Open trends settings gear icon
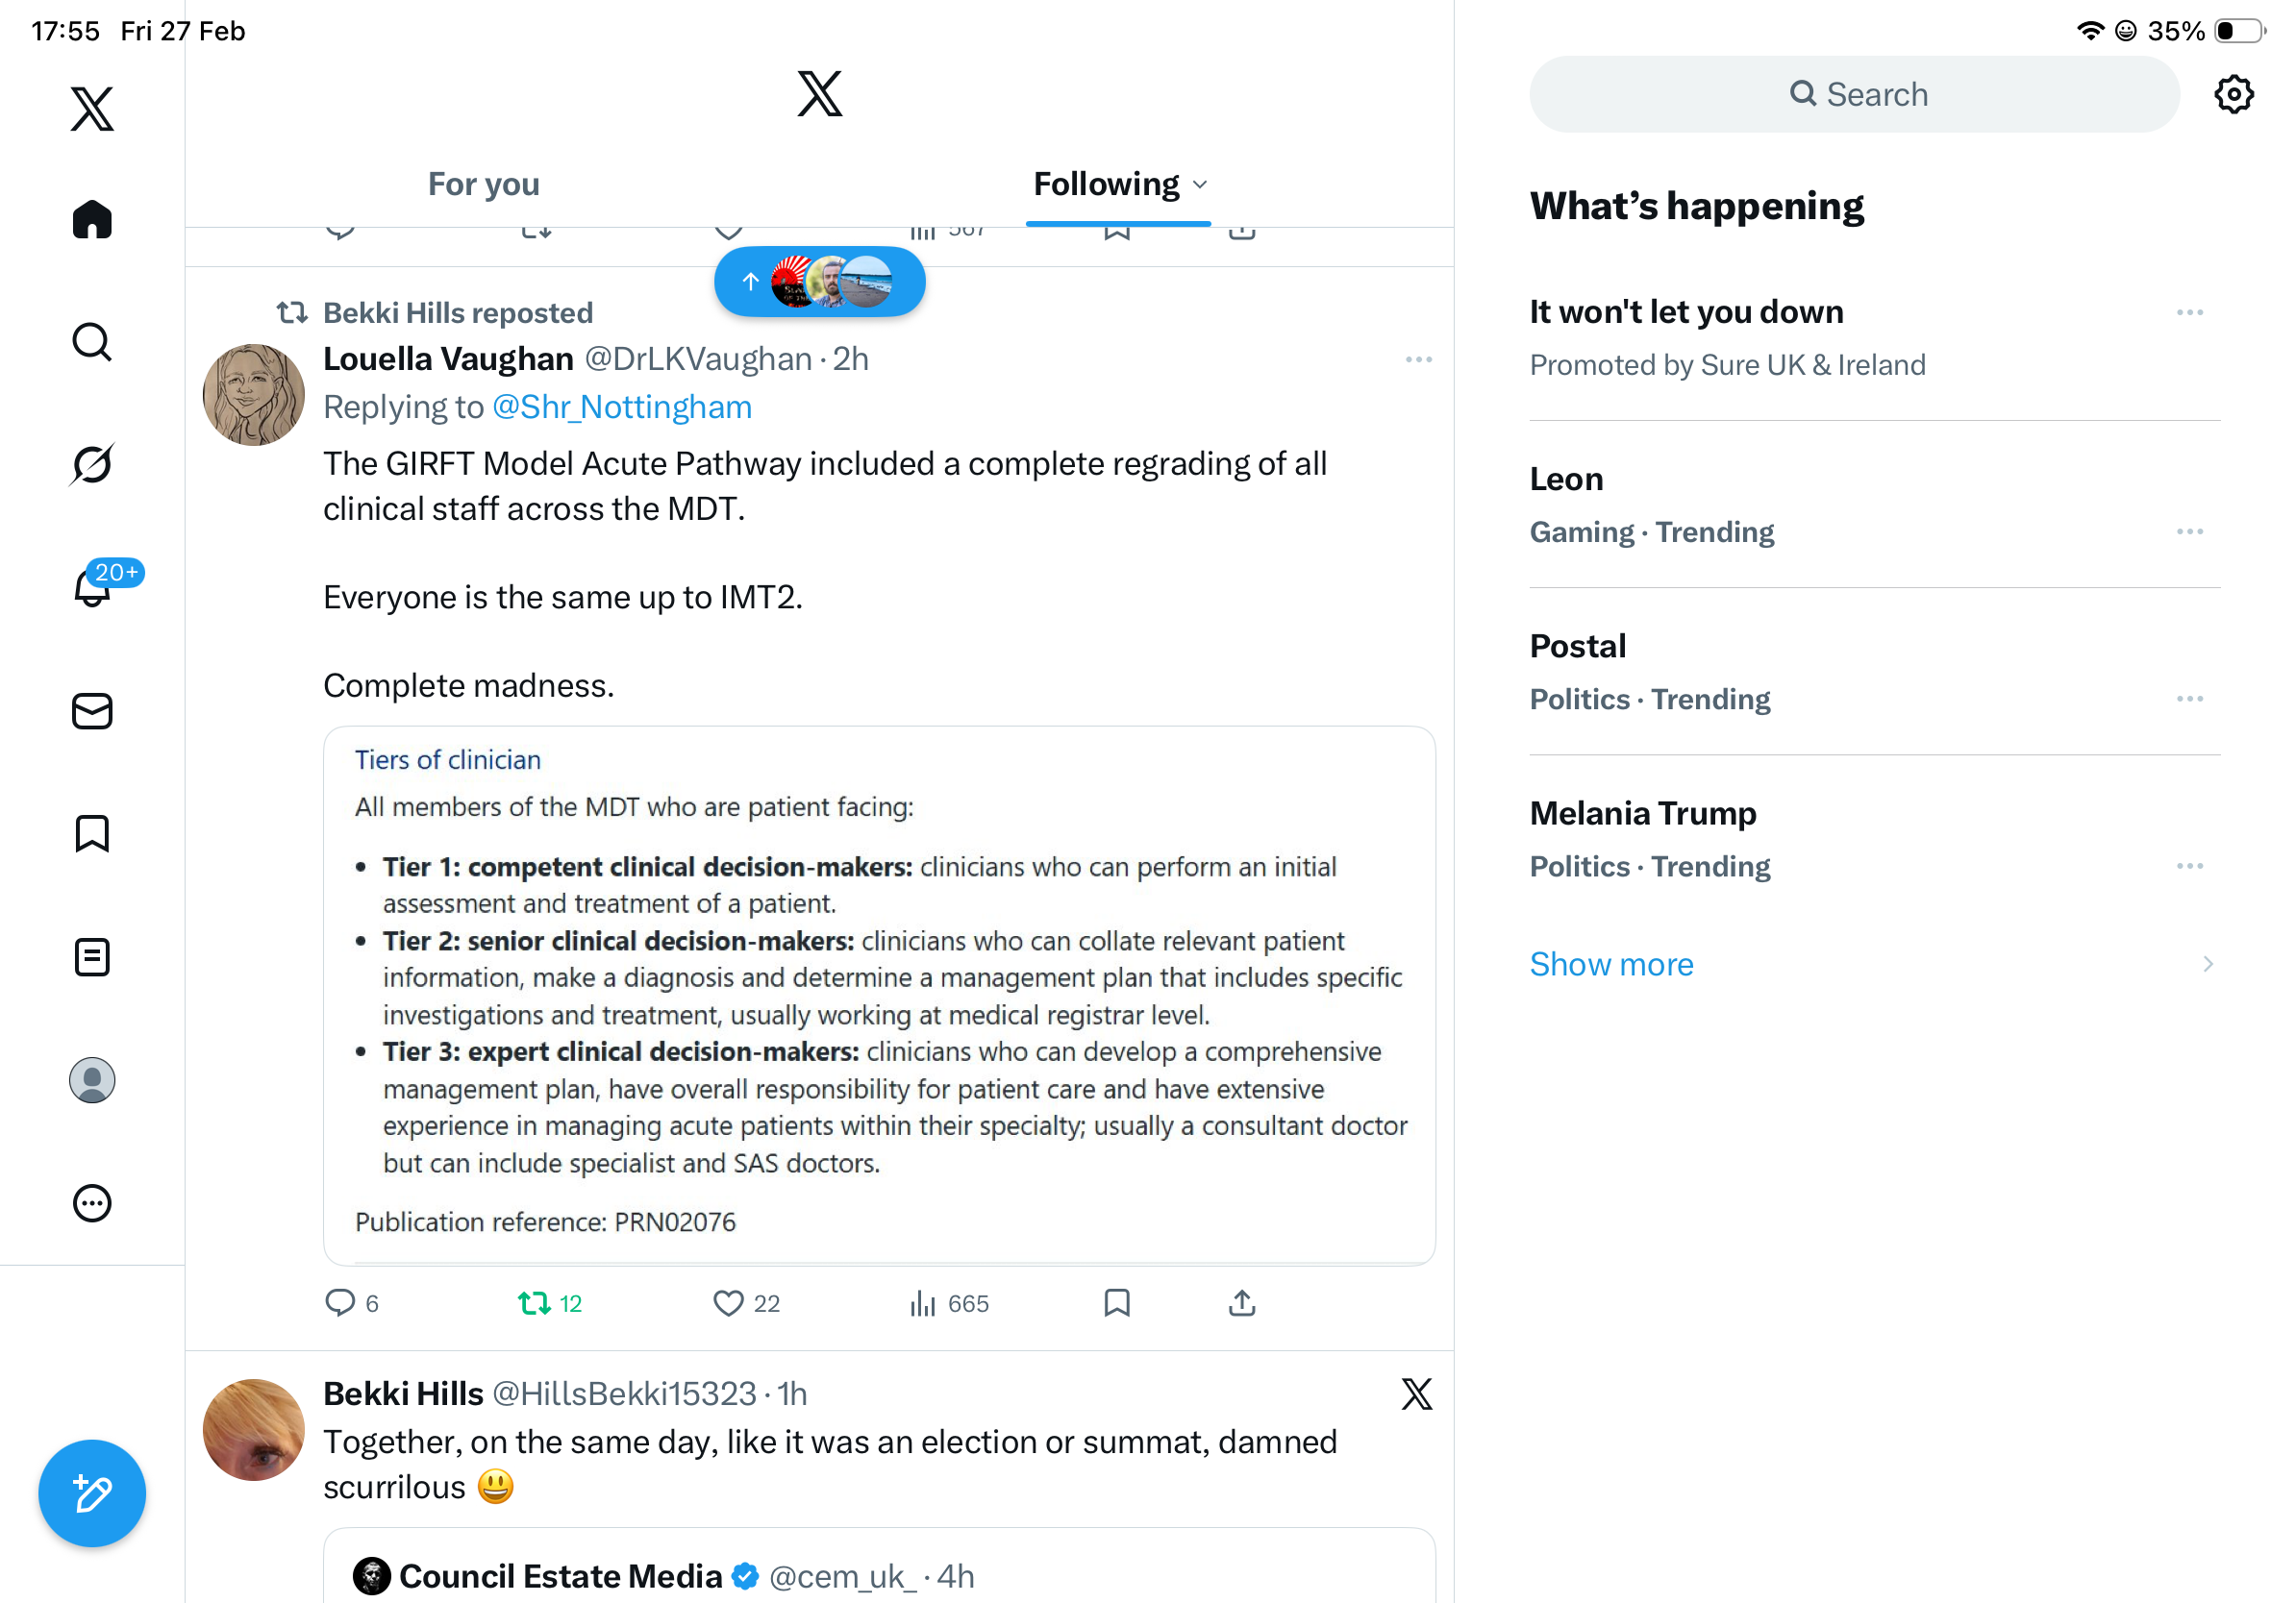 [x=2234, y=95]
